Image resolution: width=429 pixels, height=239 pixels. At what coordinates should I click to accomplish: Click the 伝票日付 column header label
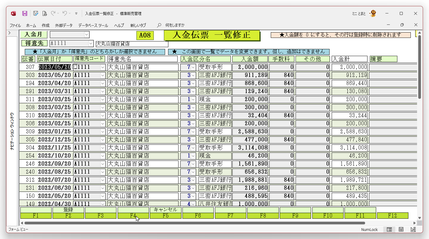[55, 59]
